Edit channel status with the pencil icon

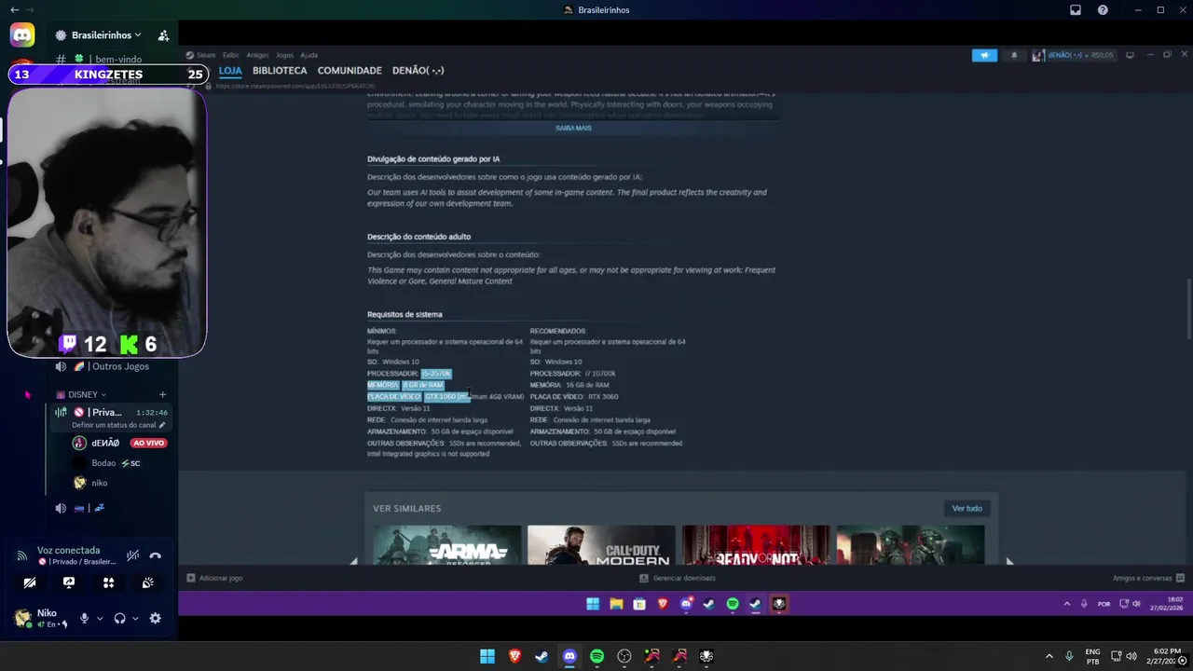click(x=161, y=425)
